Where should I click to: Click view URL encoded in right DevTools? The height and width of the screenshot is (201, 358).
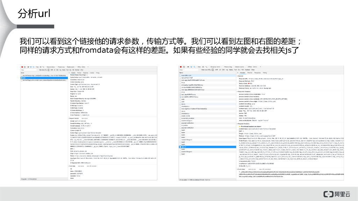[264, 169]
